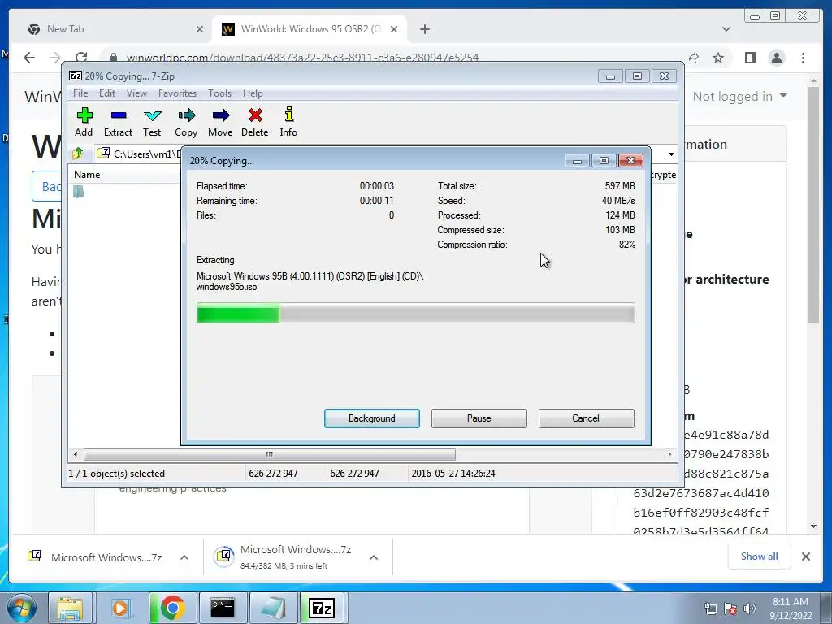
Task: Open Windows Start menu
Action: click(x=22, y=608)
